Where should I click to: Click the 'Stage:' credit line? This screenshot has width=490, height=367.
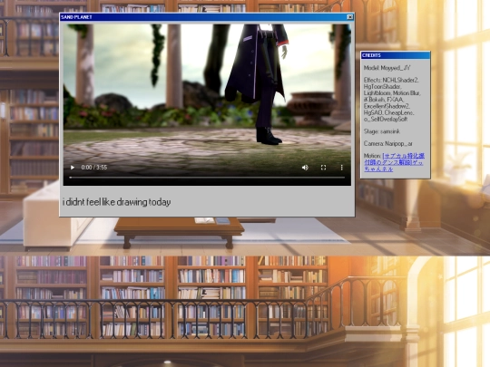point(381,131)
